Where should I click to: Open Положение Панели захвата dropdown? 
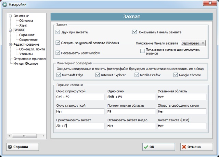193,43
